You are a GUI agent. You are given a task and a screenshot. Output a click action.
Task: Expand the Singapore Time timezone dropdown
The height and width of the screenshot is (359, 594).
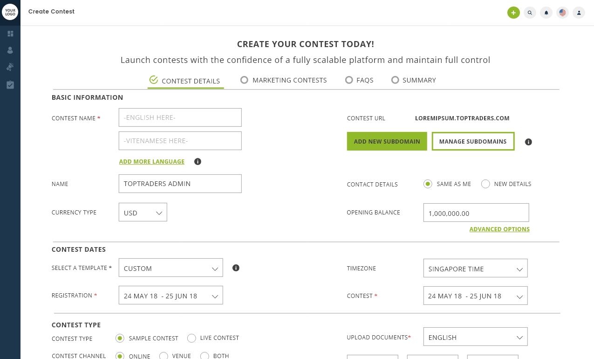click(475, 269)
